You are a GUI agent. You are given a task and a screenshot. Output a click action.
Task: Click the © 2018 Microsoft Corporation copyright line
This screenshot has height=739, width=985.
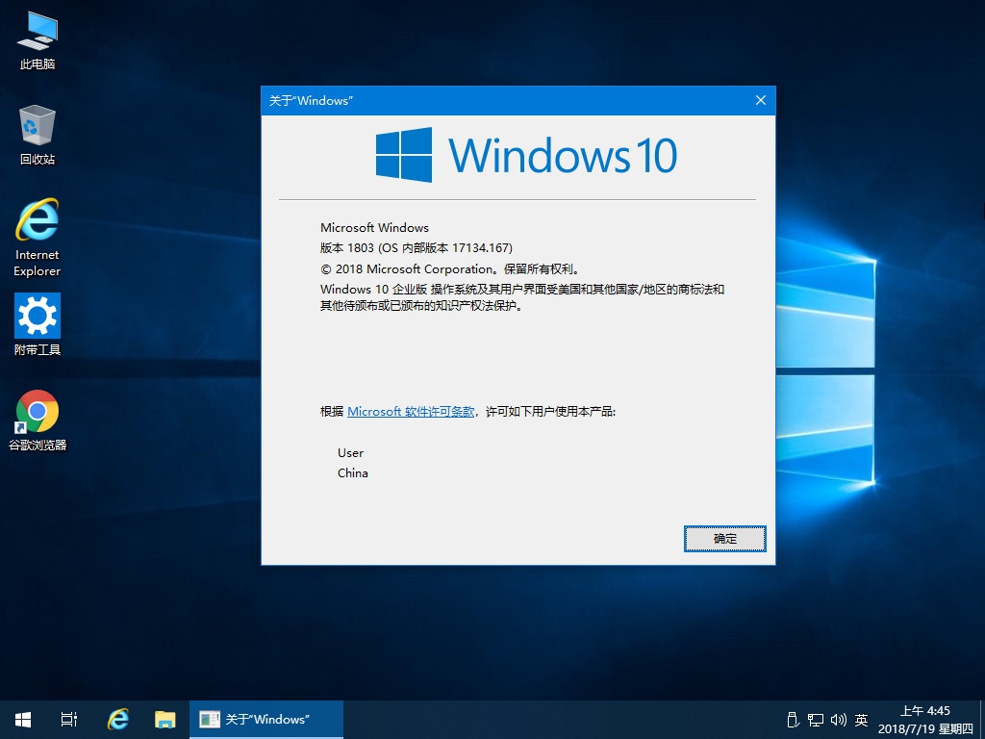450,269
